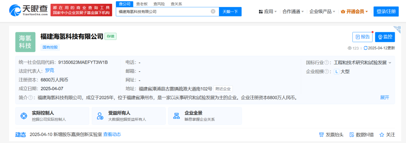Click the company title 福建海氢科技有限公司
Viewport: 406px width, 143px height.
click(72, 36)
